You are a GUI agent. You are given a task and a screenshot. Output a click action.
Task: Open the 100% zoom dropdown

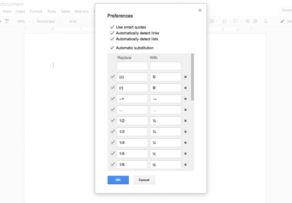(22, 22)
